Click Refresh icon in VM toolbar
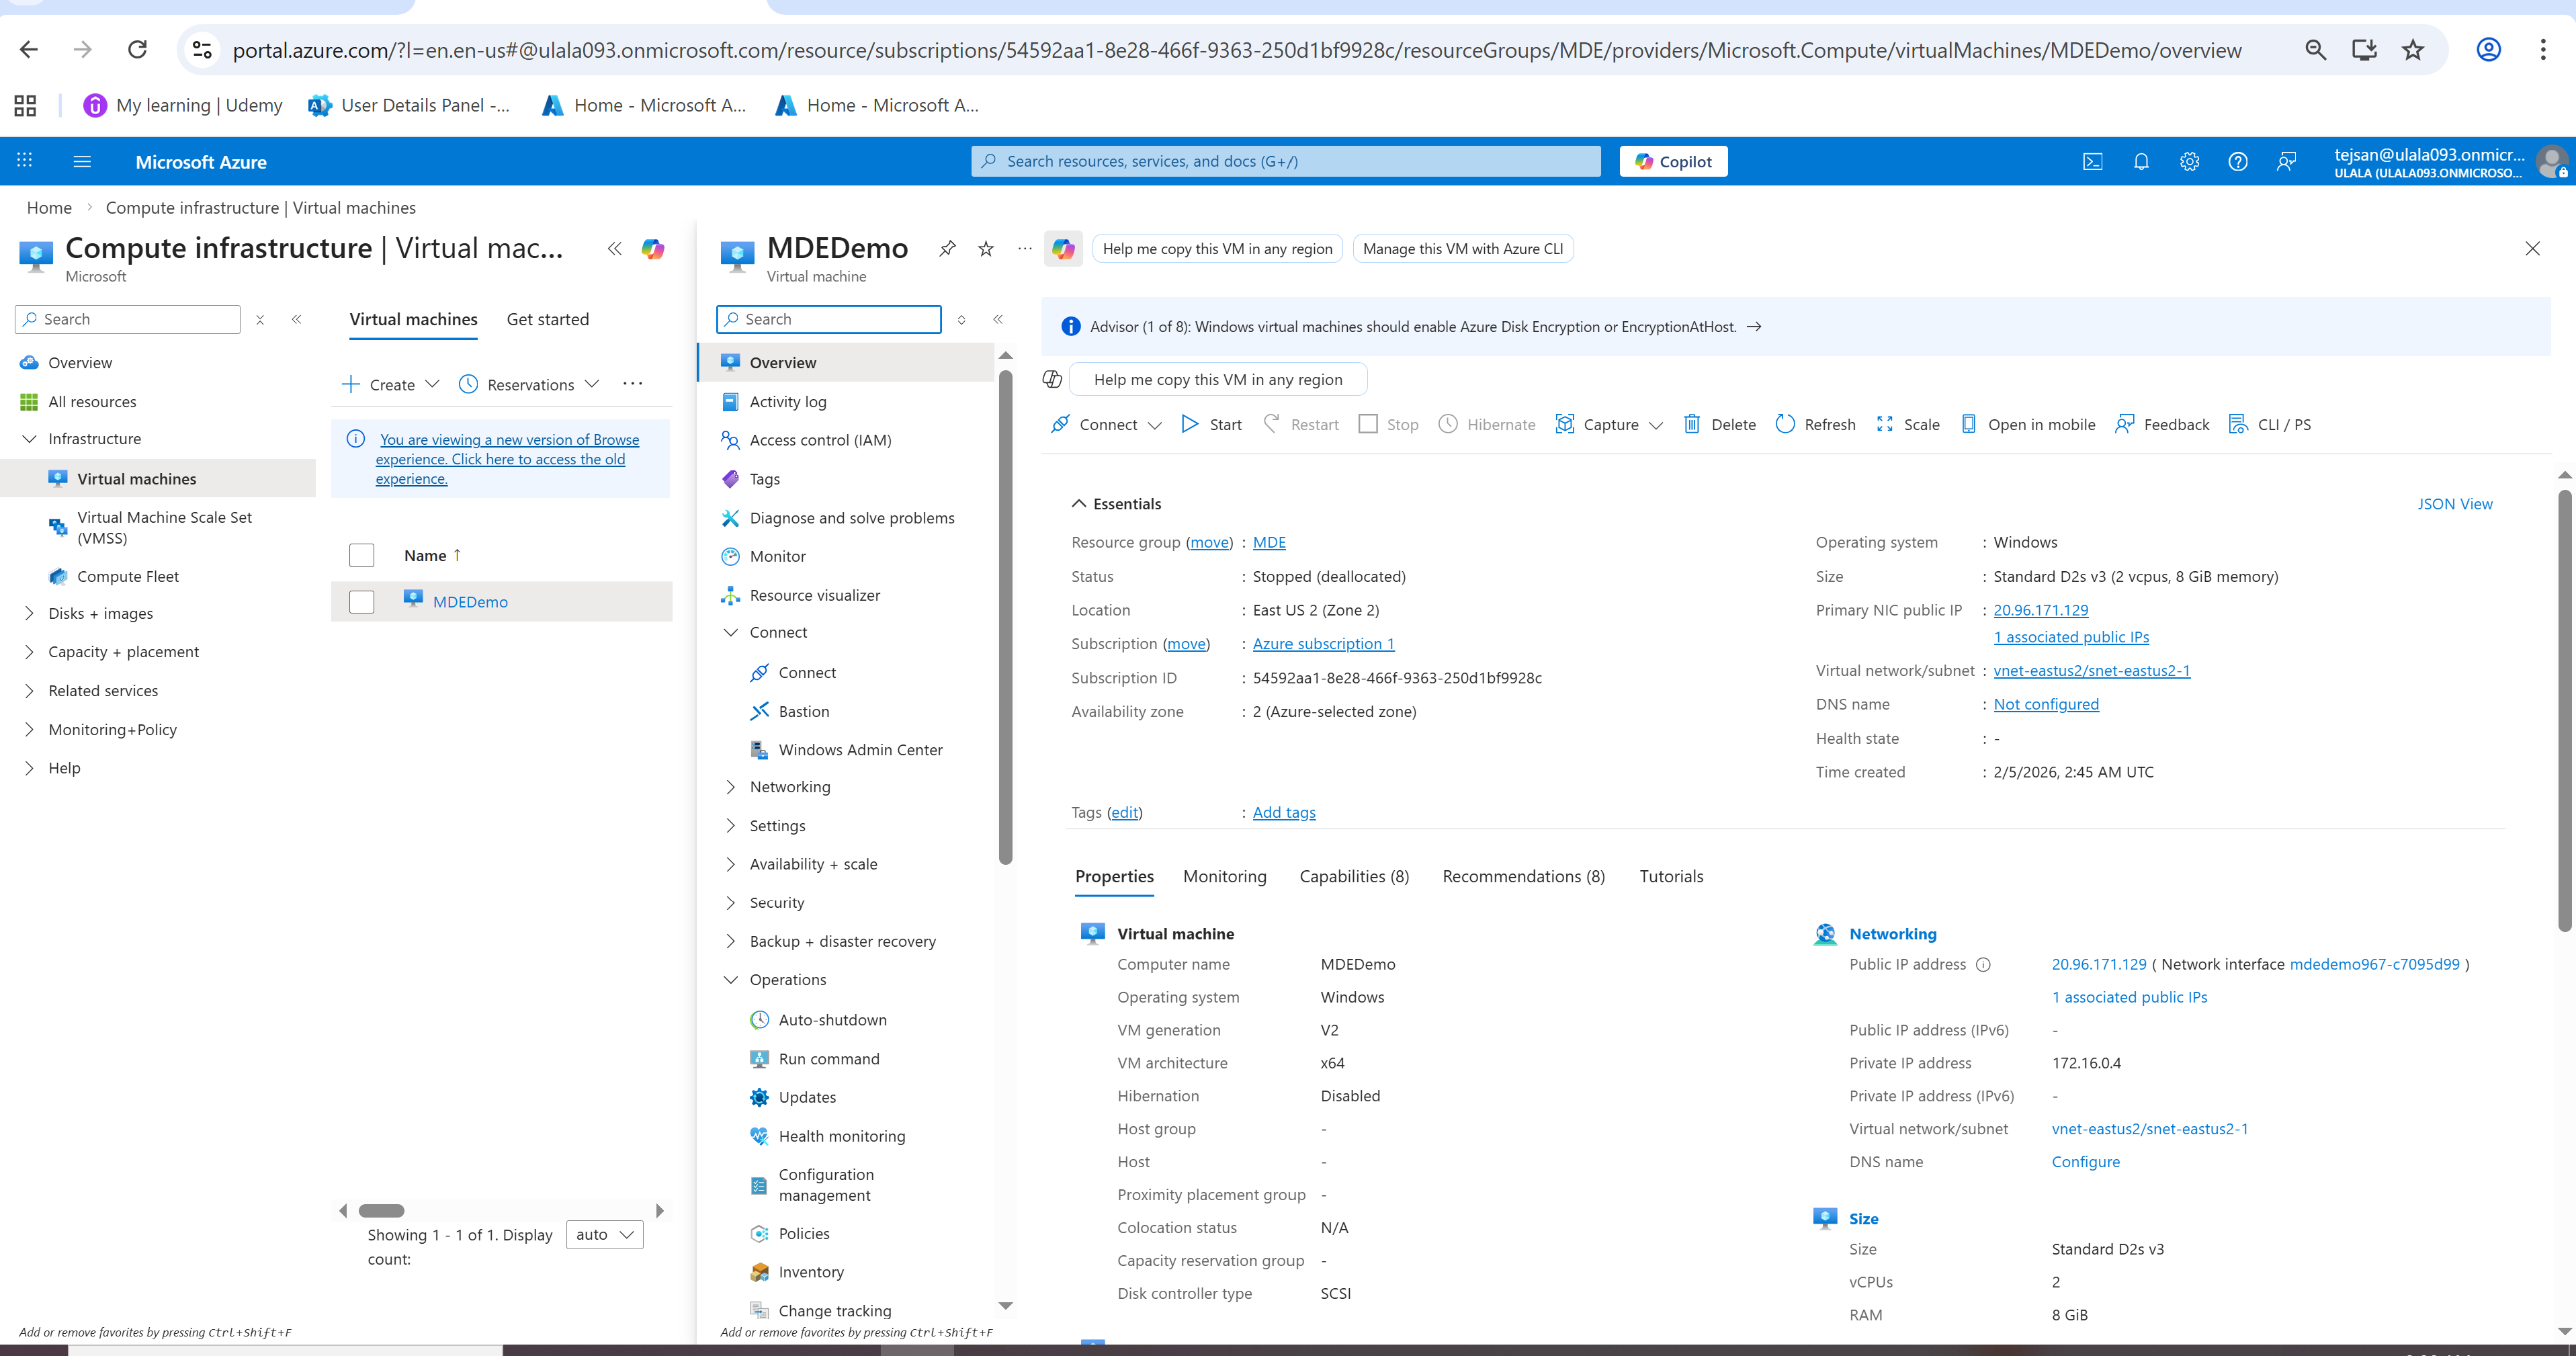Viewport: 2576px width, 1356px height. click(1785, 424)
